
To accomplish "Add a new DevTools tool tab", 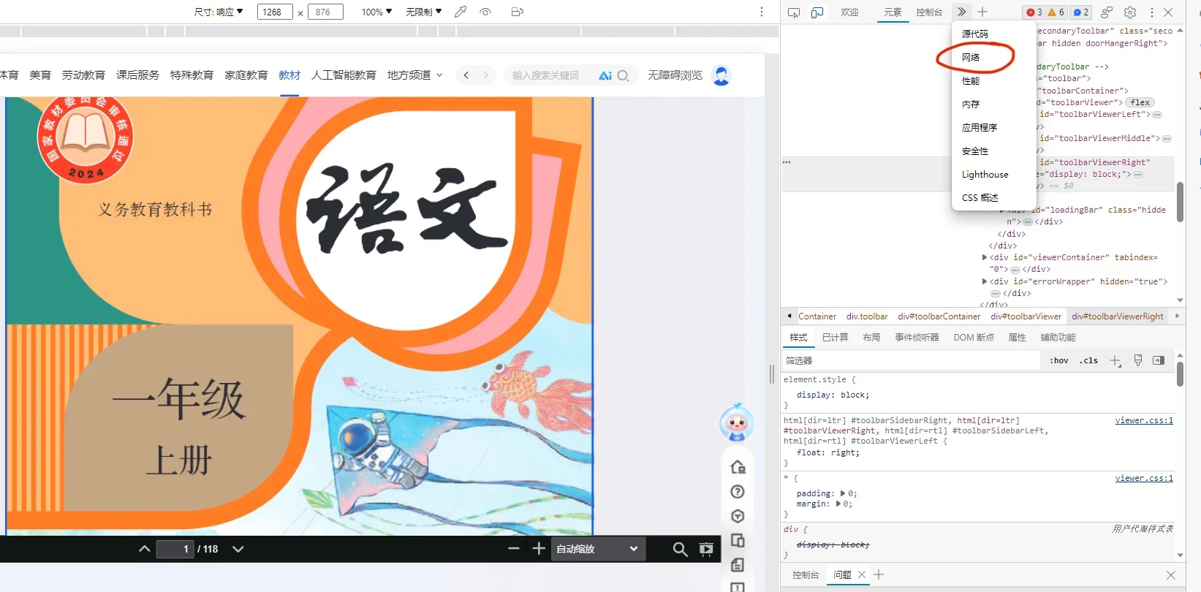I will tap(982, 12).
